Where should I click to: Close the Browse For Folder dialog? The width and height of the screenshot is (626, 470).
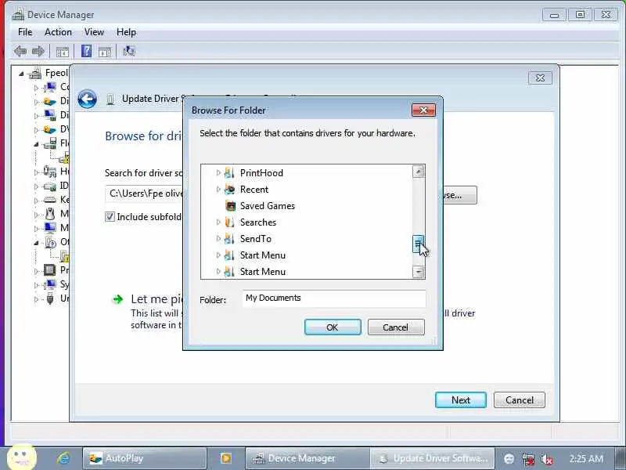point(423,110)
